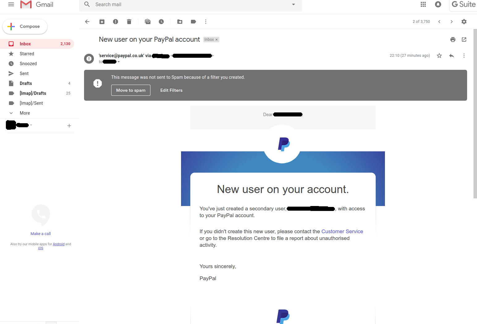This screenshot has width=477, height=324.
Task: Open toolbar More options menu
Action: [x=206, y=22]
